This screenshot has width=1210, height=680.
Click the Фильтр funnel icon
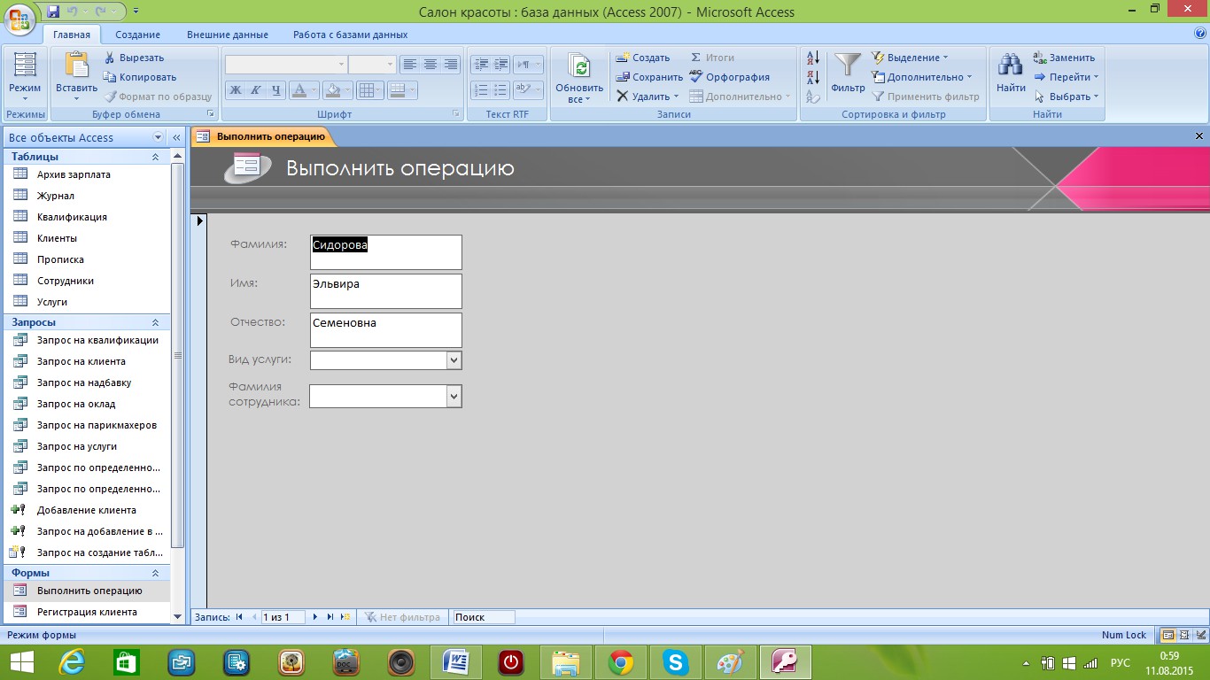pyautogui.click(x=848, y=66)
